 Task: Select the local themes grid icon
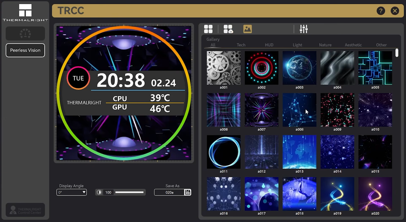[208, 29]
